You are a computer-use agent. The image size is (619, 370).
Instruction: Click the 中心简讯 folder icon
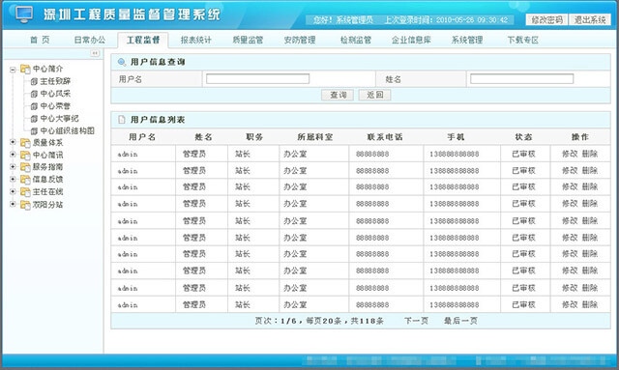(25, 155)
